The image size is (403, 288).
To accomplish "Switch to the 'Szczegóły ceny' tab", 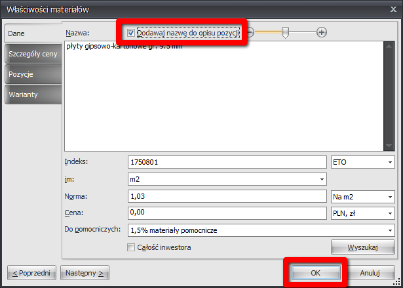I will [x=33, y=54].
